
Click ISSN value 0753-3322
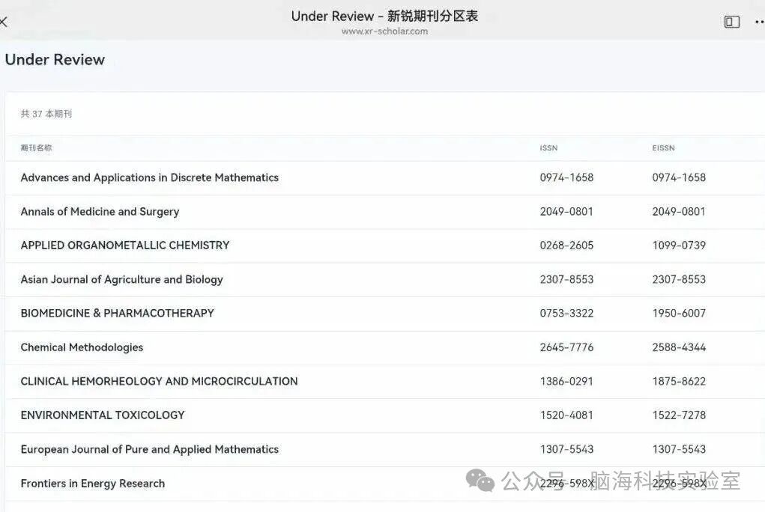click(x=566, y=313)
